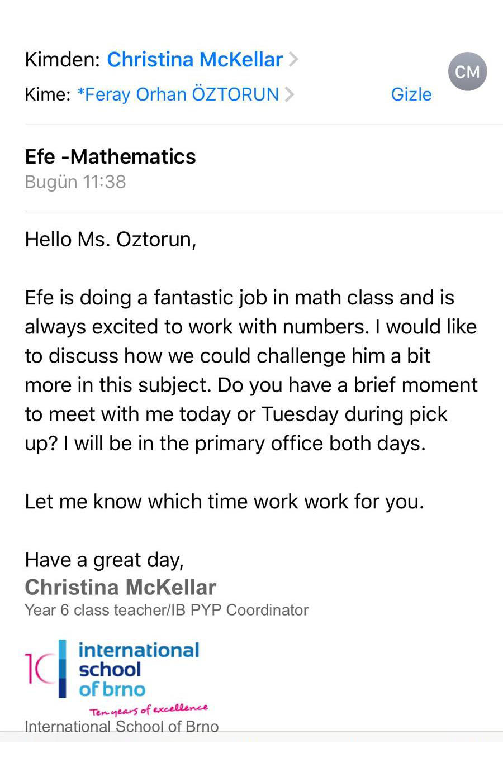Viewport: 503px width, 782px height.
Task: Tap the CM contact avatar circle
Action: [467, 71]
